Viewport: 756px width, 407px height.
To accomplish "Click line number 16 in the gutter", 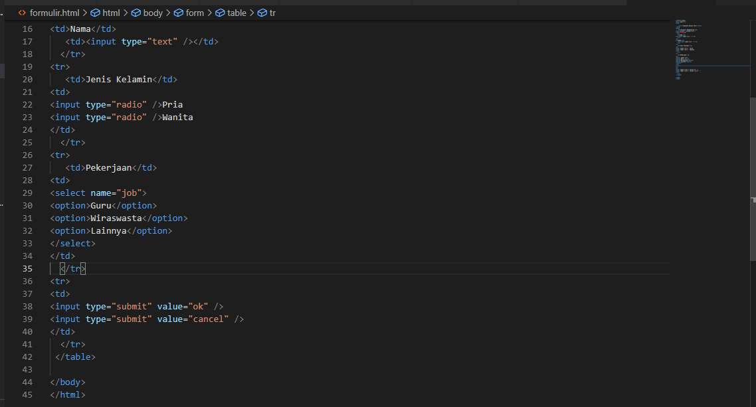I will 27,29.
